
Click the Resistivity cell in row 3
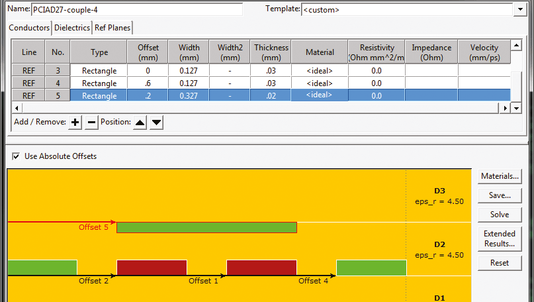(x=377, y=71)
